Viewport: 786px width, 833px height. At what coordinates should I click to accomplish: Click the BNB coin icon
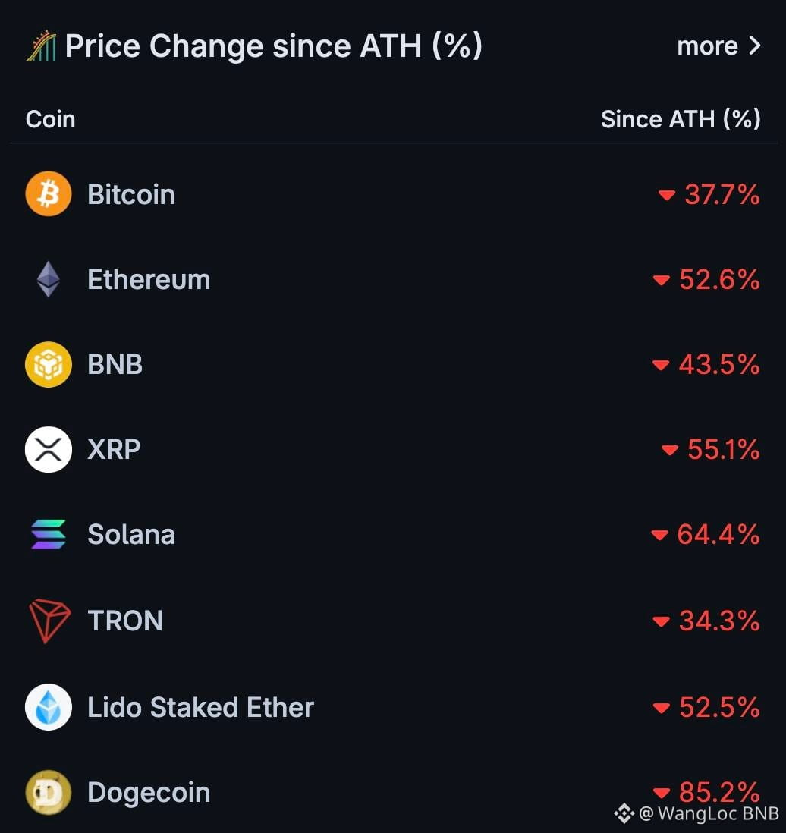(49, 365)
